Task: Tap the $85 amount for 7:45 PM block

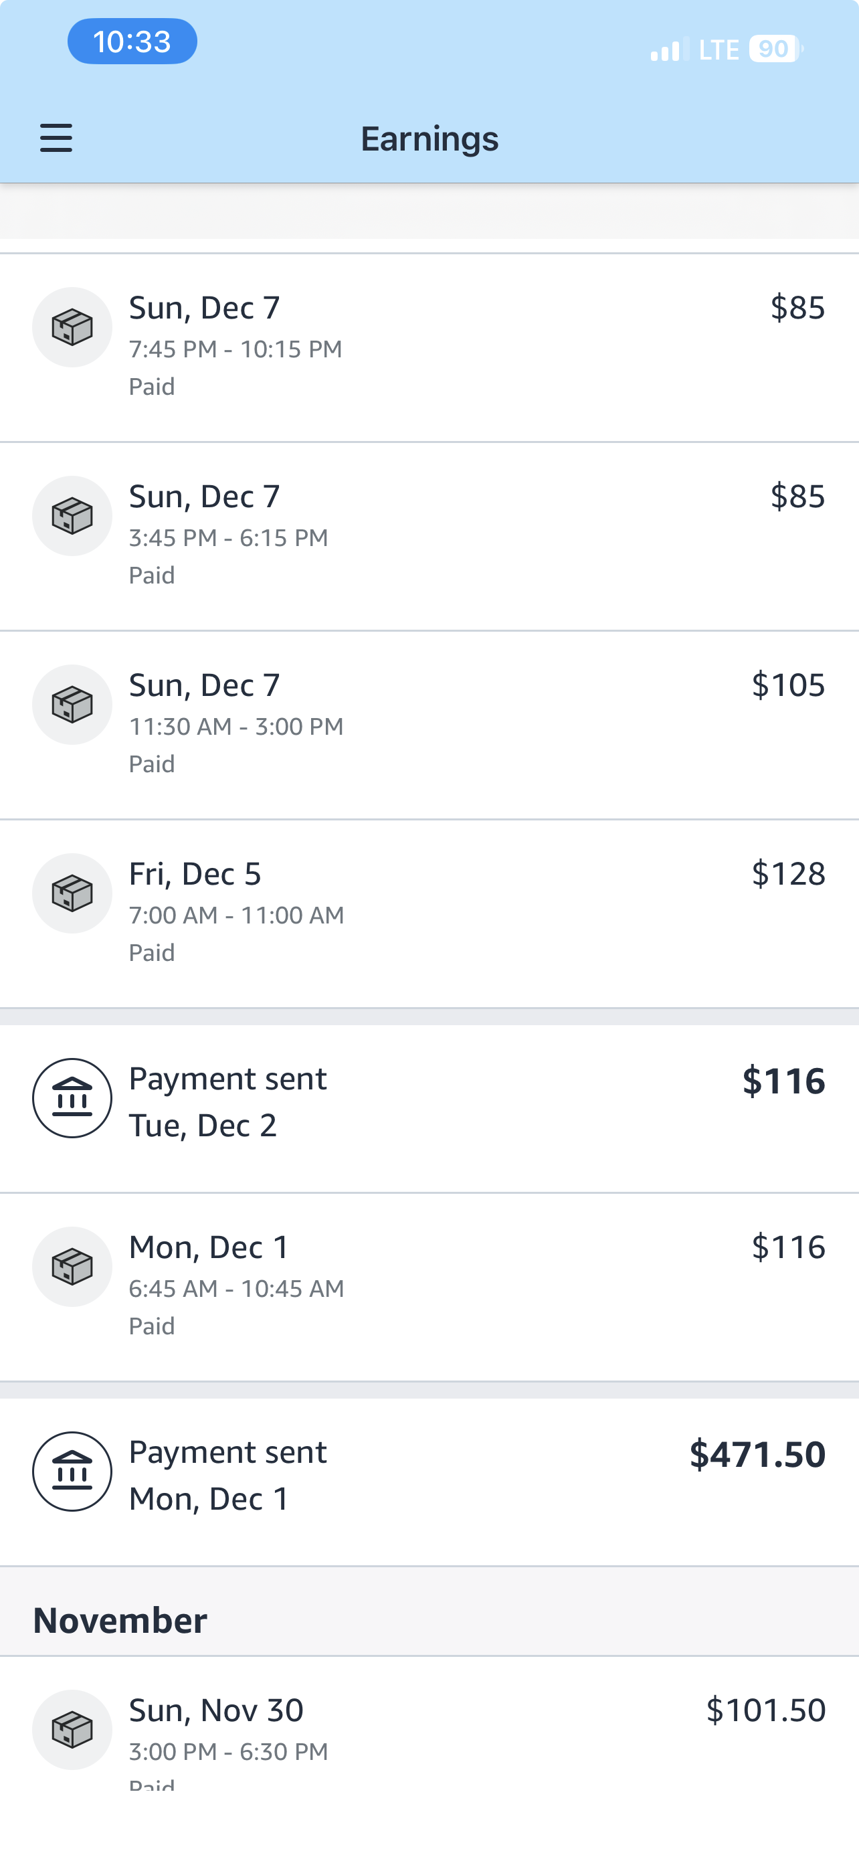Action: (797, 307)
